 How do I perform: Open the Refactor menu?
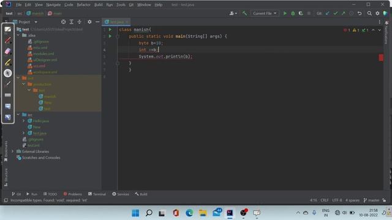pos(83,5)
